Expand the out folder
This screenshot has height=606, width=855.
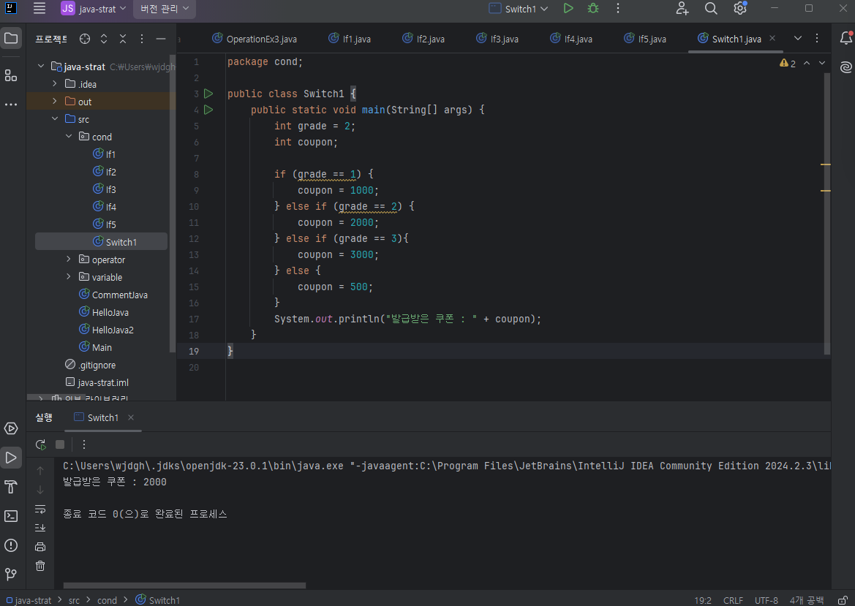pyautogui.click(x=55, y=102)
